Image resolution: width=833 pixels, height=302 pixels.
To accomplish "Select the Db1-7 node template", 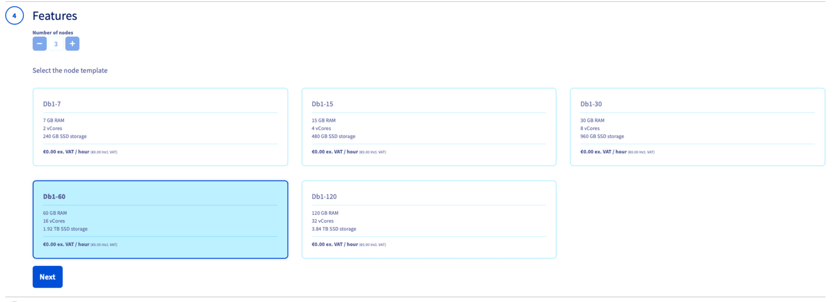I will click(160, 127).
